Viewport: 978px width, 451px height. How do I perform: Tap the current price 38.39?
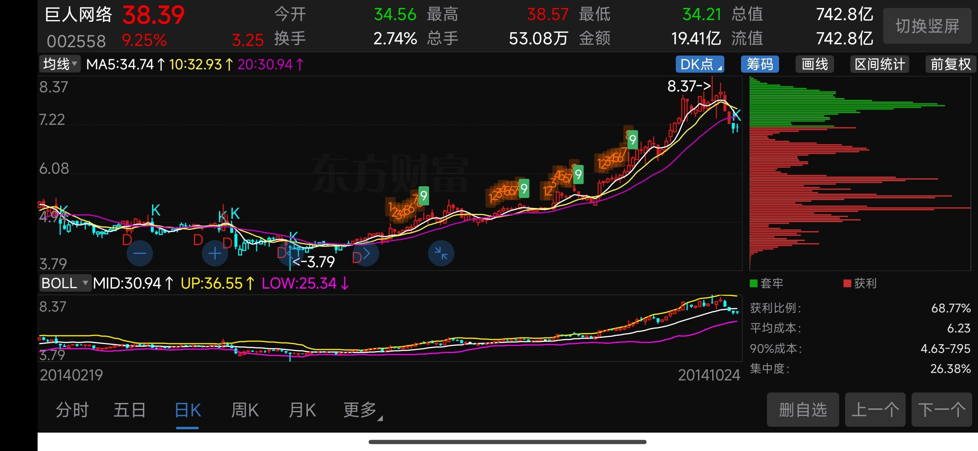point(153,15)
